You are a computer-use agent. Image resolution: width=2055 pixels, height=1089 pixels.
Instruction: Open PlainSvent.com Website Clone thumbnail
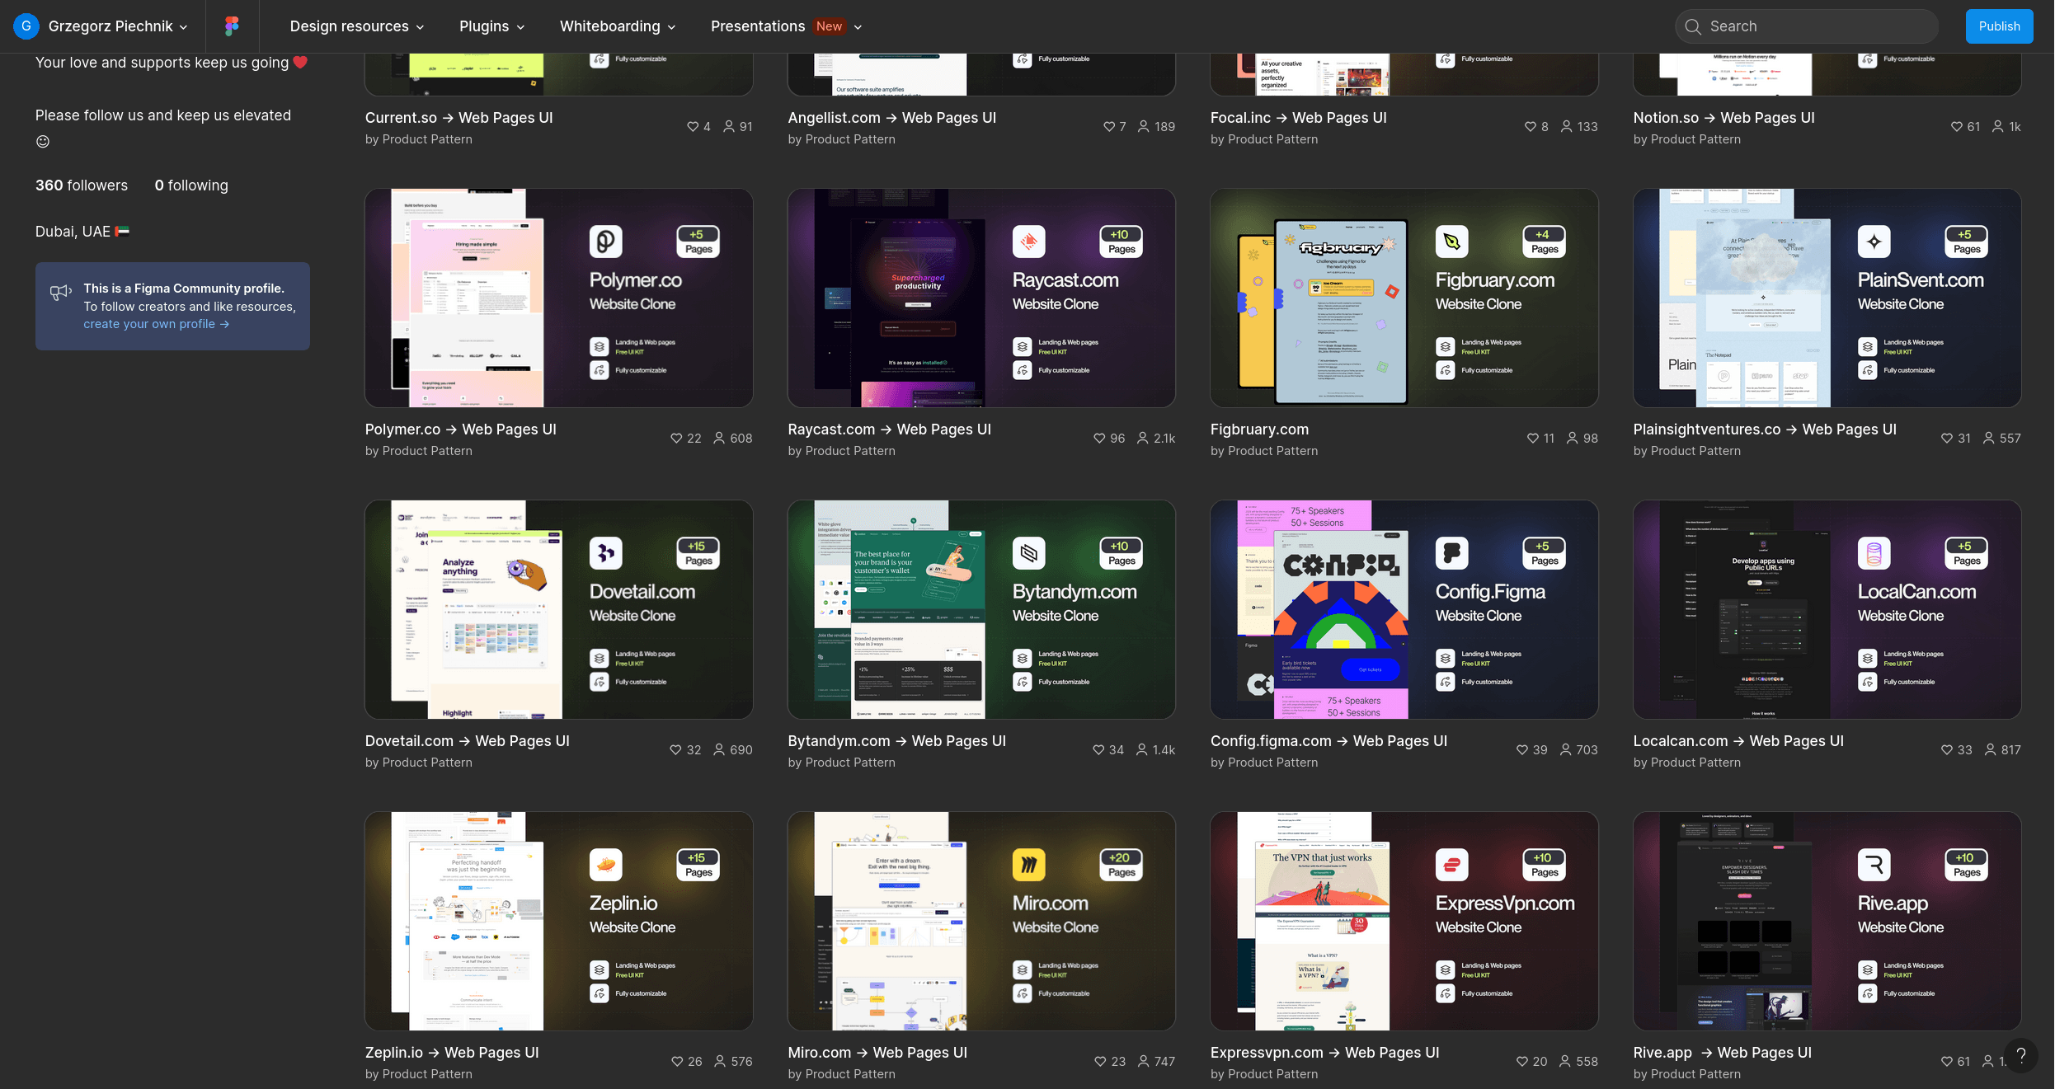[1827, 298]
